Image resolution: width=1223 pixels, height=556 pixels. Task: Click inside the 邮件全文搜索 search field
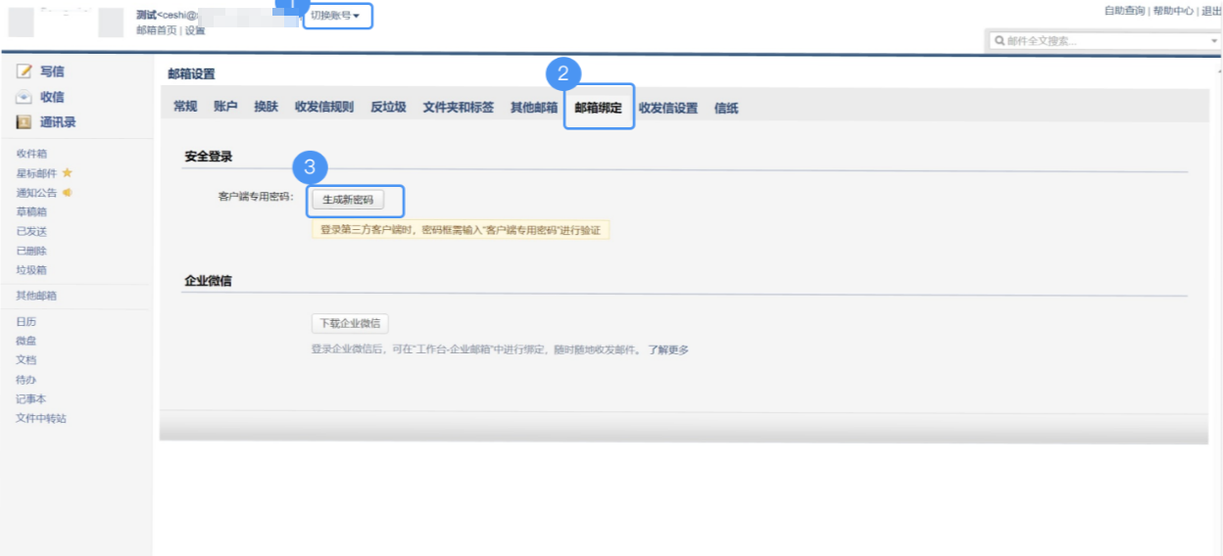(1103, 41)
